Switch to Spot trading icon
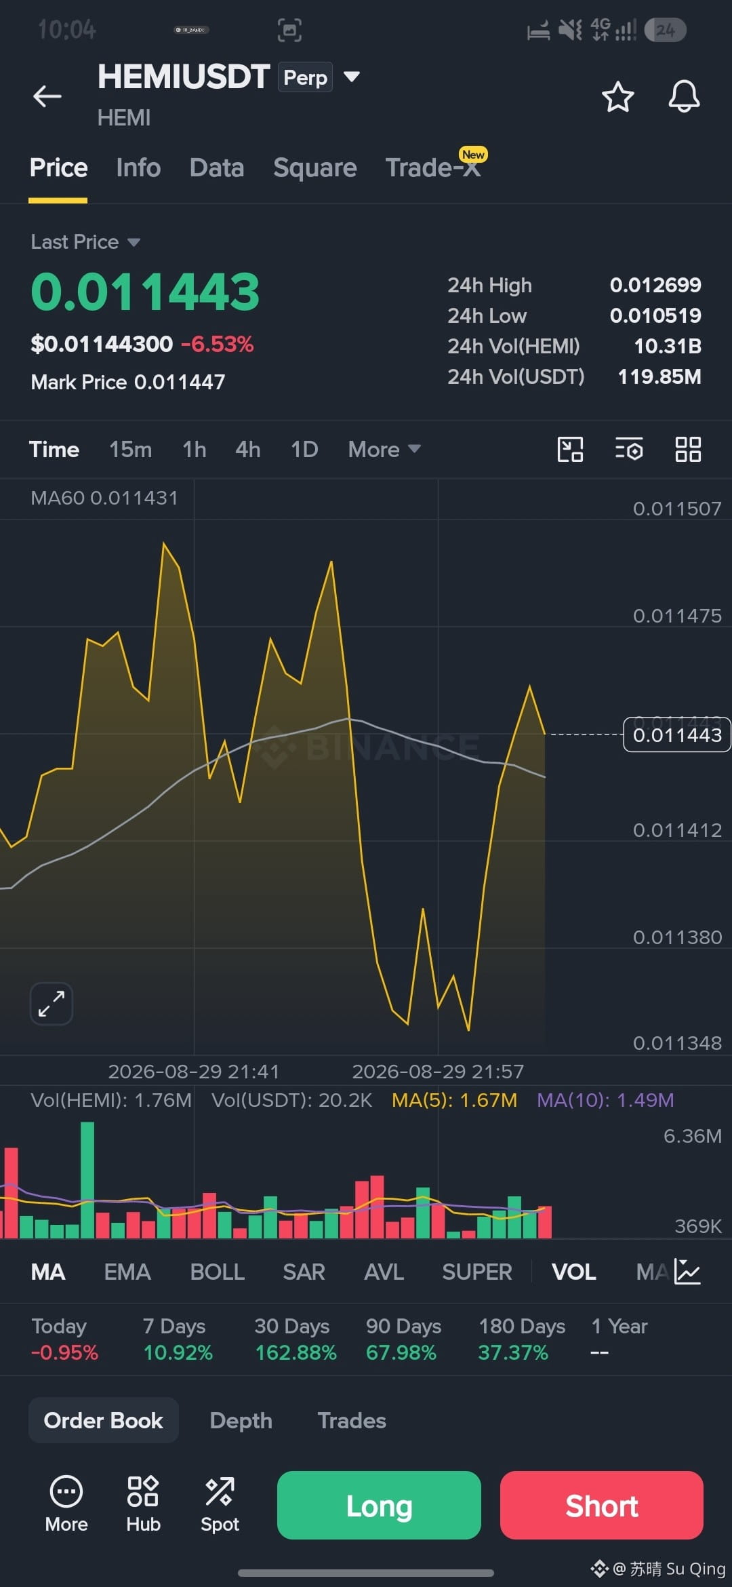This screenshot has height=1587, width=732. pos(220,1504)
